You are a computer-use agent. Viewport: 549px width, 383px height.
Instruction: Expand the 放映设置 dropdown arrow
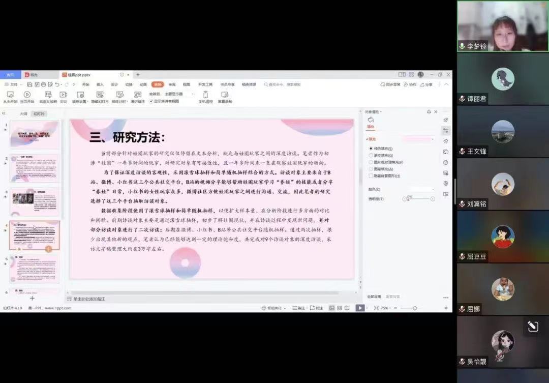(87, 101)
